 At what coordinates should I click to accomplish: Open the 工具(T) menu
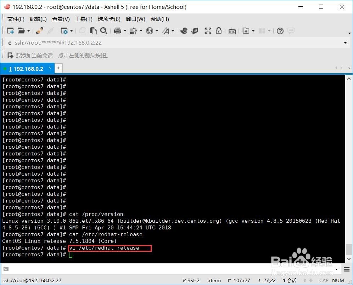pos(84,19)
